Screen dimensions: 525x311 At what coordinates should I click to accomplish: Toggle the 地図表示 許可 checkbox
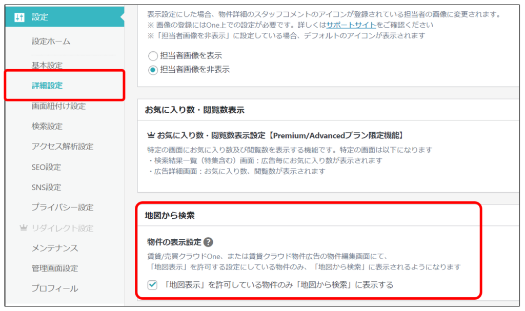[152, 285]
